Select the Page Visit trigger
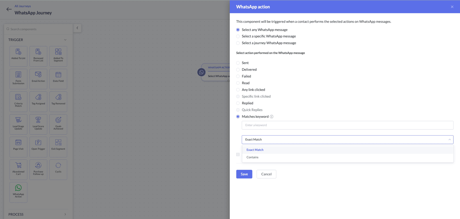 coord(18,147)
